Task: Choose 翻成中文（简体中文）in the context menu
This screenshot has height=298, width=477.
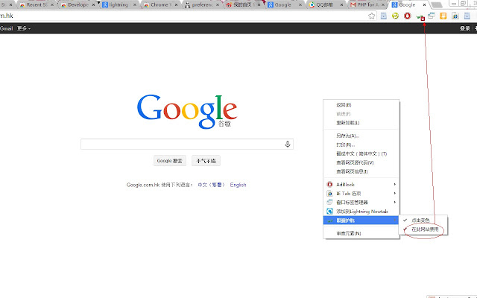Action: (x=361, y=153)
